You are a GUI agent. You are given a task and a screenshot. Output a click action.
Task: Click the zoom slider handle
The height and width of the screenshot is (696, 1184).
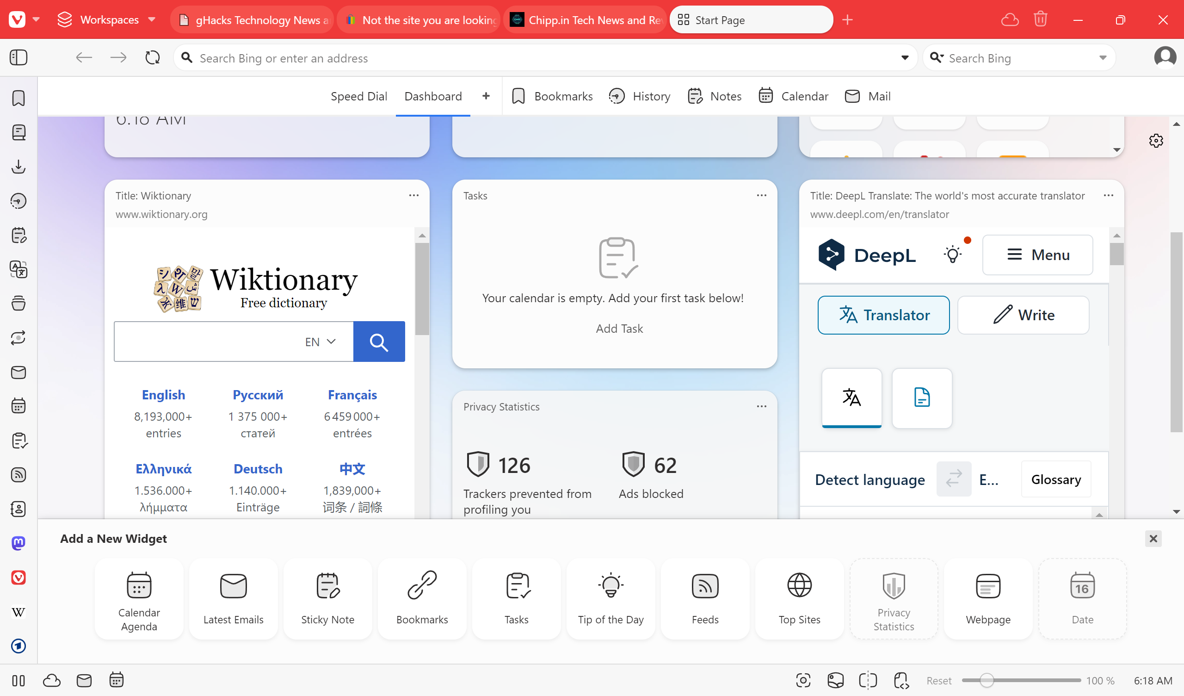coord(986,680)
